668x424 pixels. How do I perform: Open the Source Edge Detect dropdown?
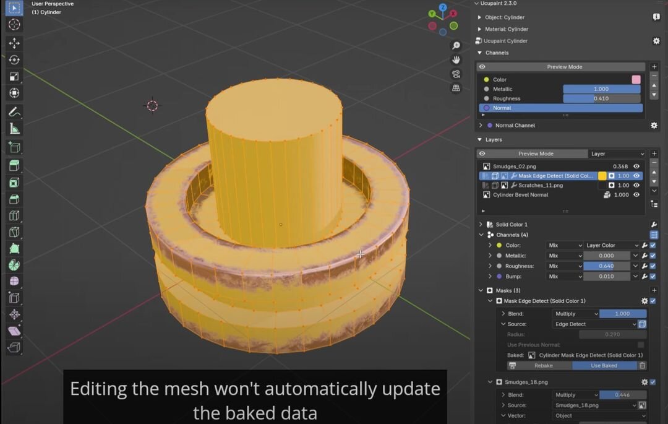tap(595, 324)
